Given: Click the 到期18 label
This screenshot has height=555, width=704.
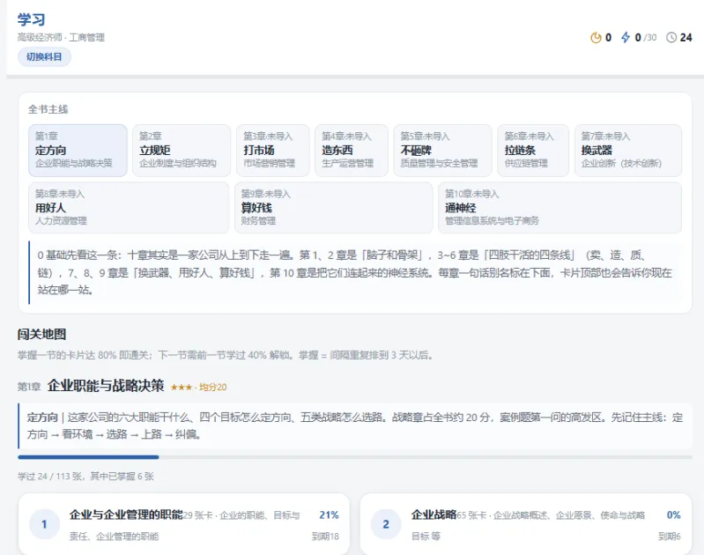Looking at the screenshot, I should click(325, 536).
